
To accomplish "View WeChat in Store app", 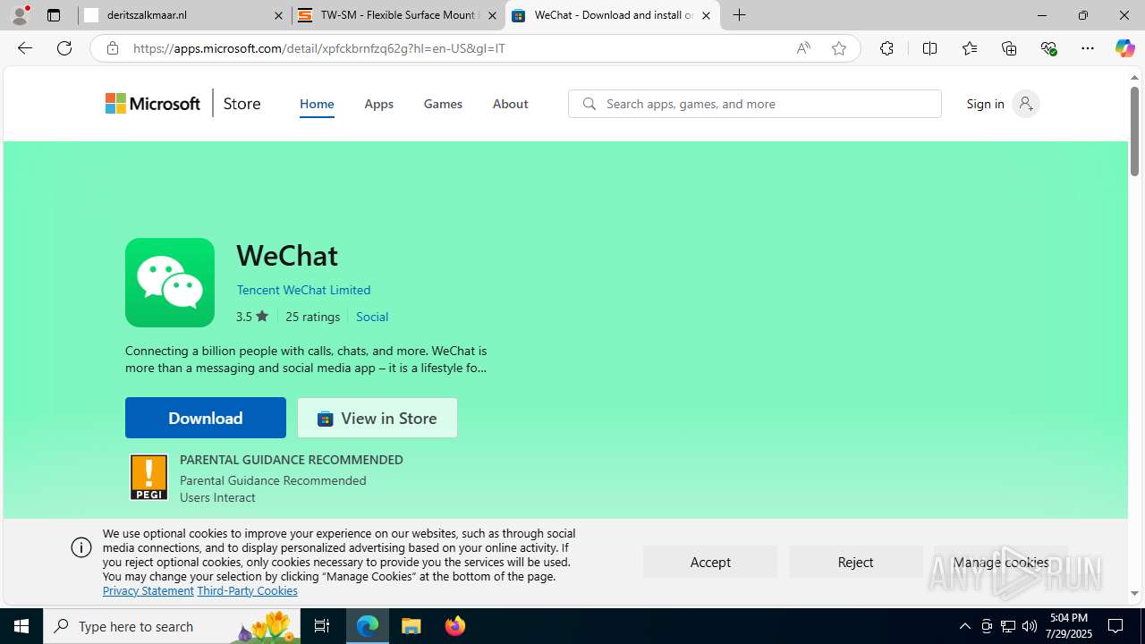I will tap(377, 418).
